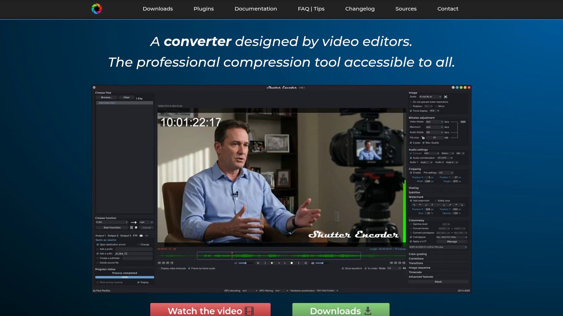
Task: Open the H.264 function dropdown
Action: pyautogui.click(x=112, y=222)
